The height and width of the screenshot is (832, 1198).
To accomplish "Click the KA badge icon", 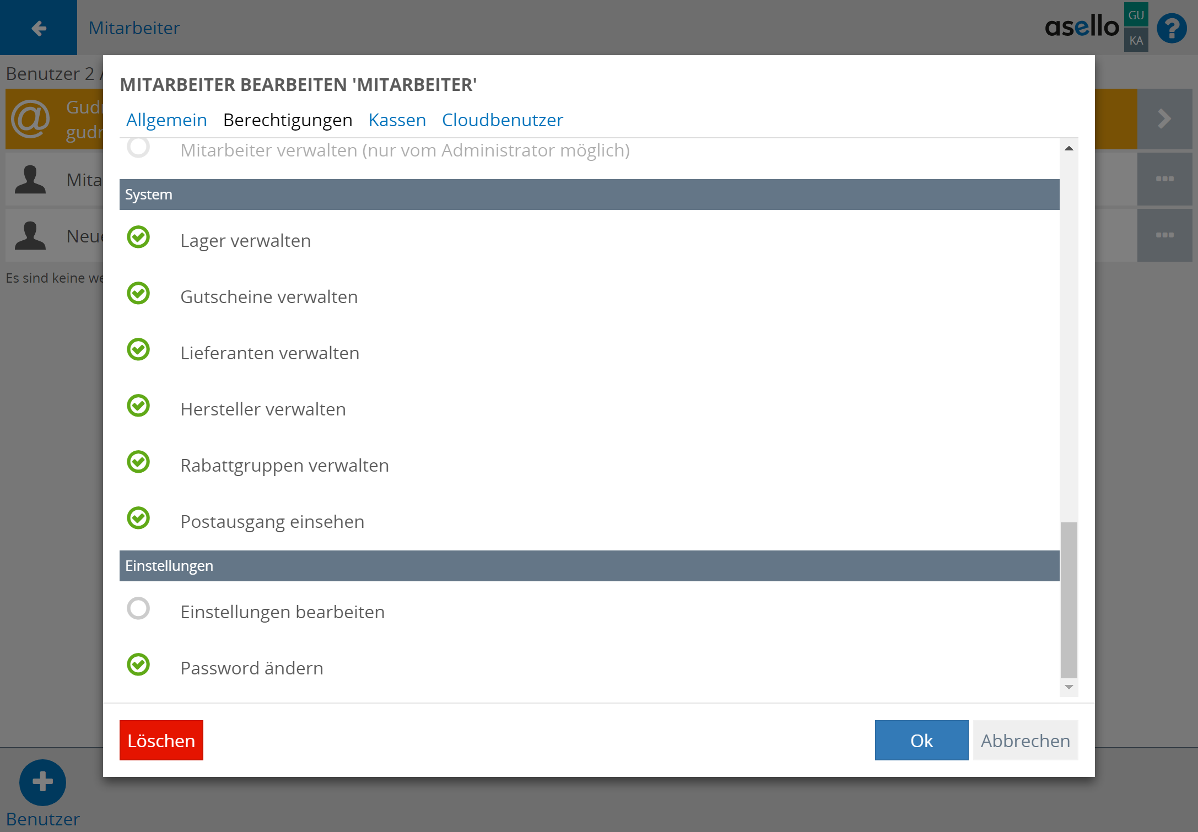I will pos(1136,41).
